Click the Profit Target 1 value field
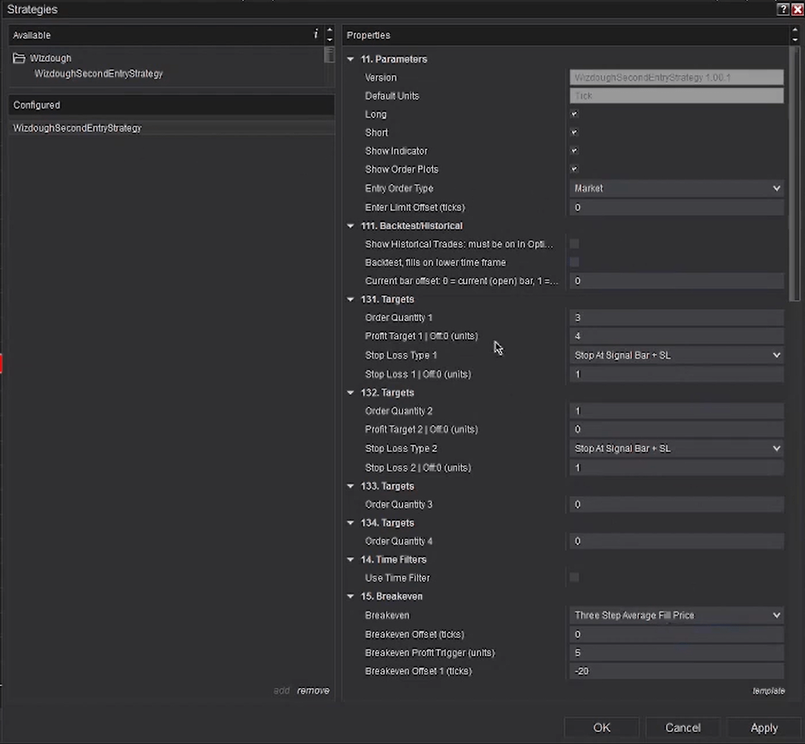 pyautogui.click(x=677, y=337)
